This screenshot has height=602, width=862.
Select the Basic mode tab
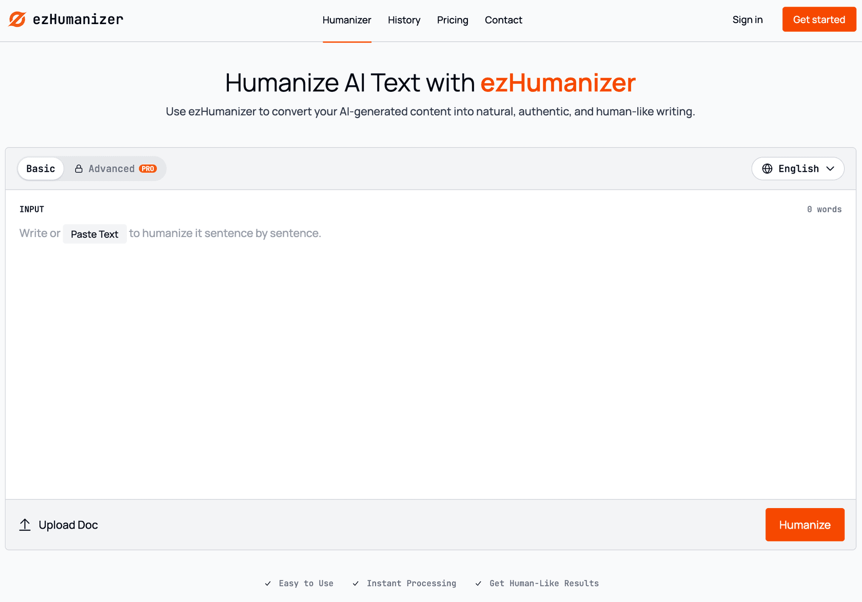tap(41, 169)
